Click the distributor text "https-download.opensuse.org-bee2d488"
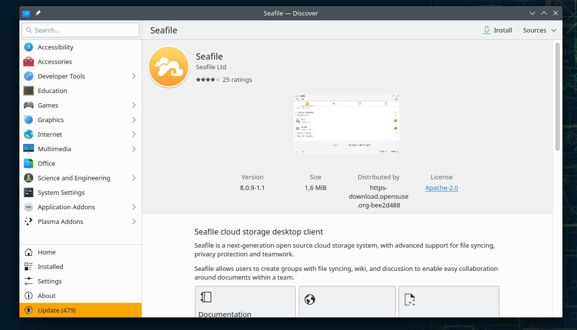577x330 pixels. [x=379, y=196]
